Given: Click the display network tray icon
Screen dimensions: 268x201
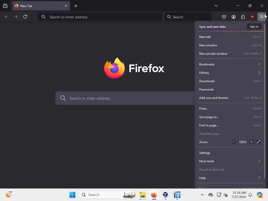Looking at the screenshot, I should coord(219,195).
